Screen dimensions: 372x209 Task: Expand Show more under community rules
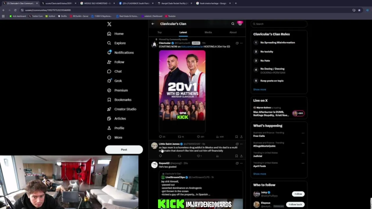[x=260, y=89]
